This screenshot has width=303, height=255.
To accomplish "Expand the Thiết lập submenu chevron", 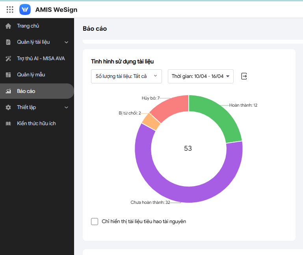I will 66,107.
